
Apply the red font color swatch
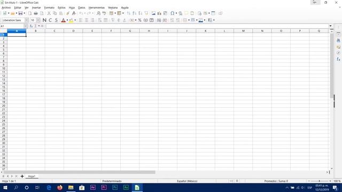(63, 20)
